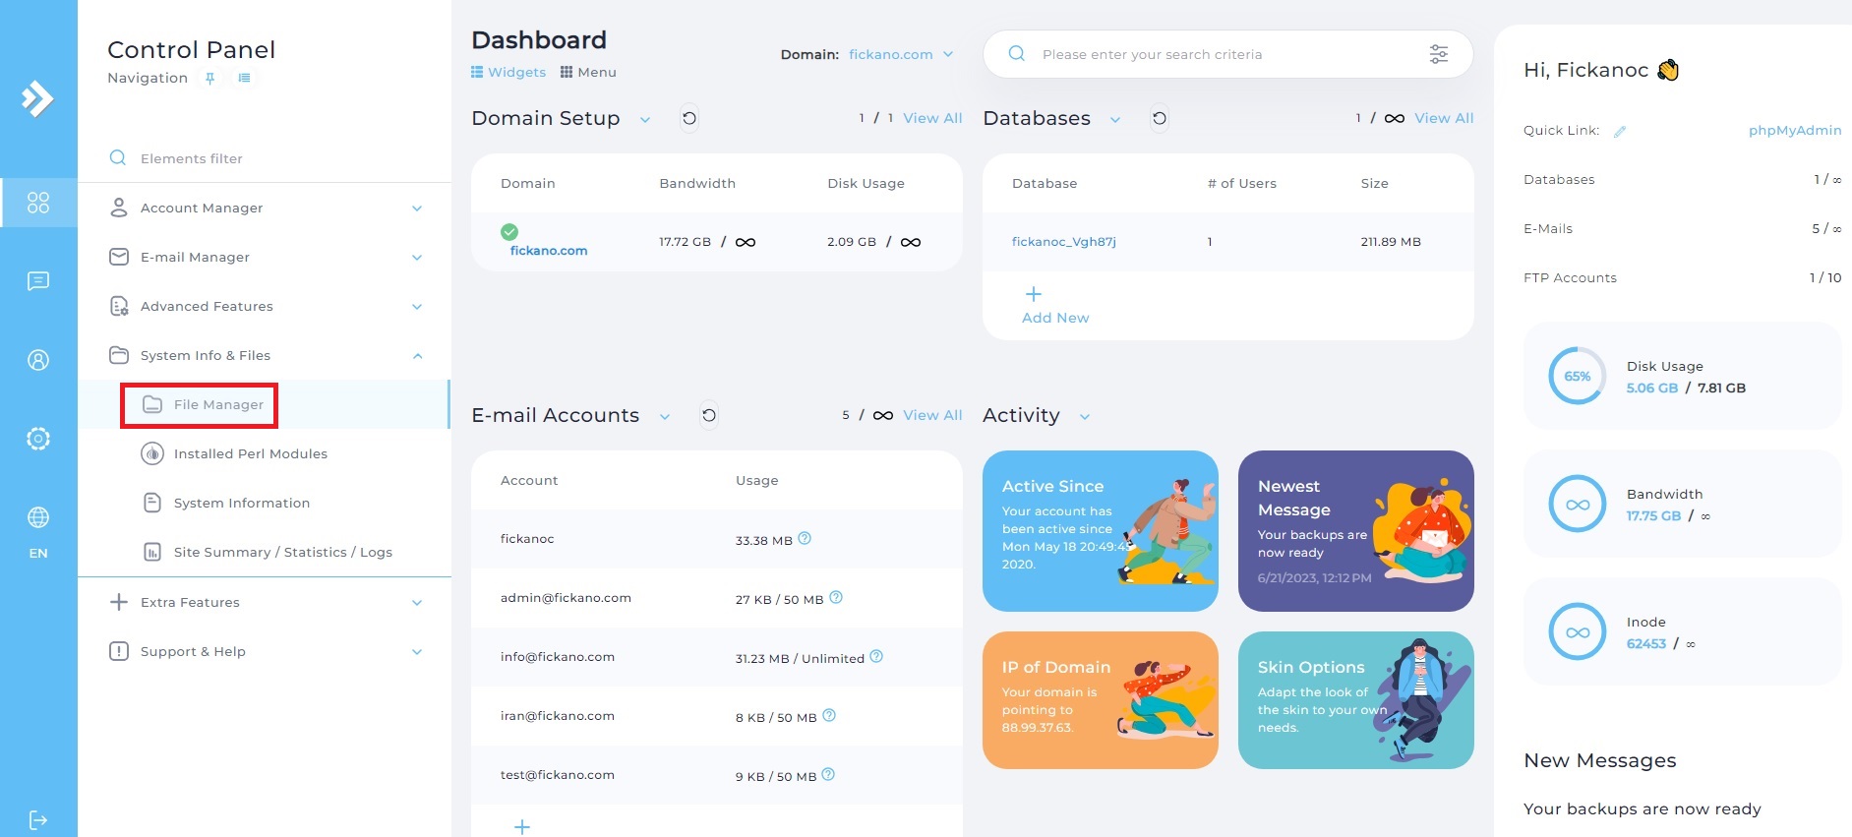Click the main search criteria field
Screen dimensions: 1852x837
(x=1220, y=54)
